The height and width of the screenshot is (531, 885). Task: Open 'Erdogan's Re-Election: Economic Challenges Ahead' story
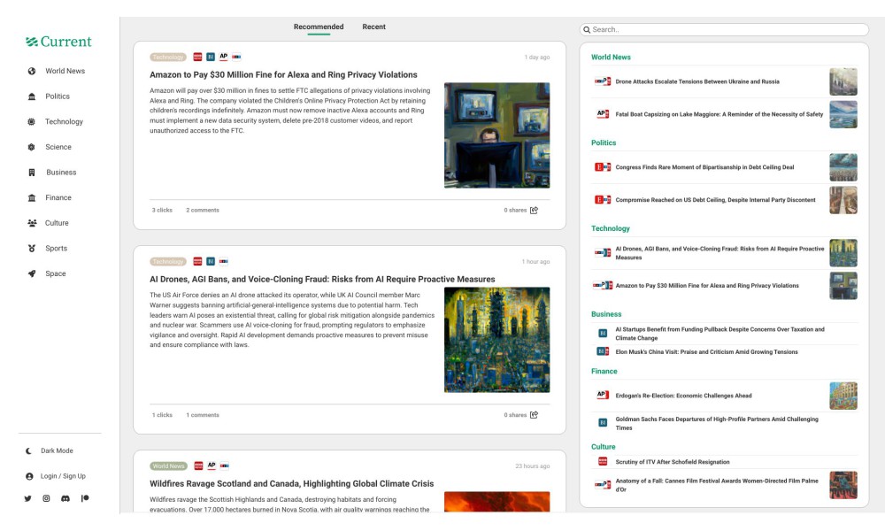point(683,396)
